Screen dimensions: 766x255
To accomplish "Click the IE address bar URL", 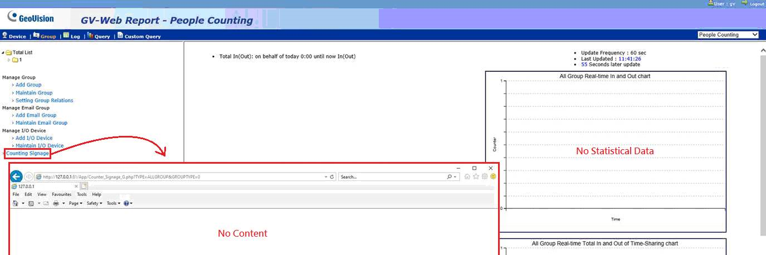I will (121, 176).
